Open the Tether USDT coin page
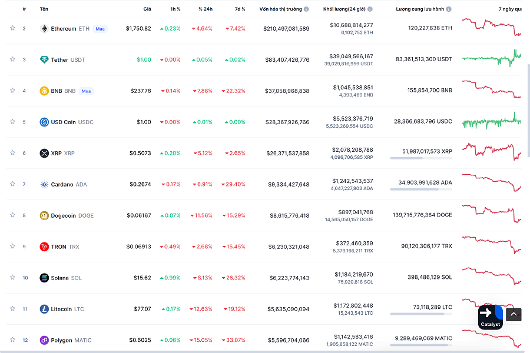The width and height of the screenshot is (530, 353). (68, 60)
